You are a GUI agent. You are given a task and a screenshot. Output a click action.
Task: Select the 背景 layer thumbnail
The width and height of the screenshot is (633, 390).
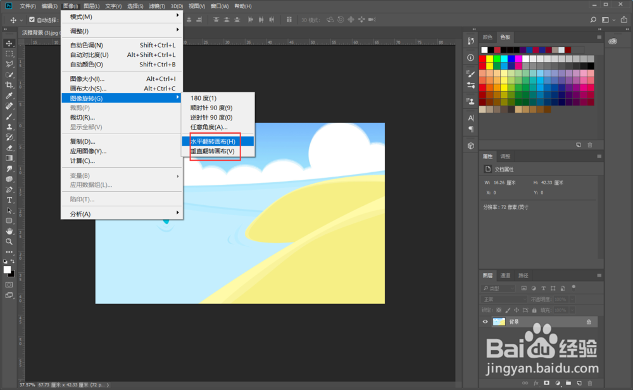pos(499,322)
